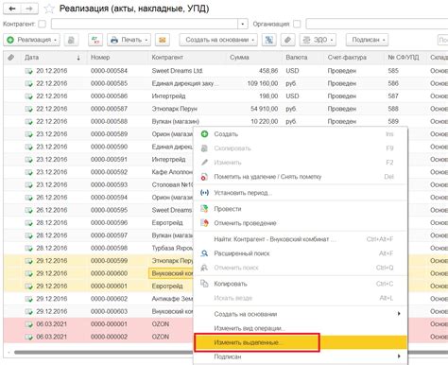The height and width of the screenshot is (365, 448).
Task: Click the green plus icon beside Создать
Action: click(204, 134)
